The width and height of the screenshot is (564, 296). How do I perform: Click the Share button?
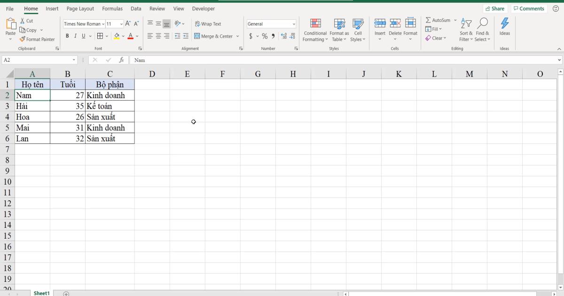tap(495, 8)
